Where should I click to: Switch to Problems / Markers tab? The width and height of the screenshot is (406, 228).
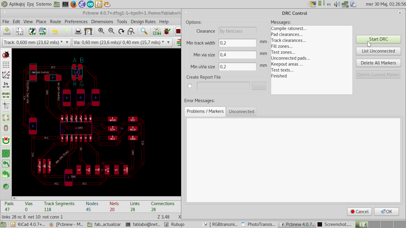pos(205,111)
